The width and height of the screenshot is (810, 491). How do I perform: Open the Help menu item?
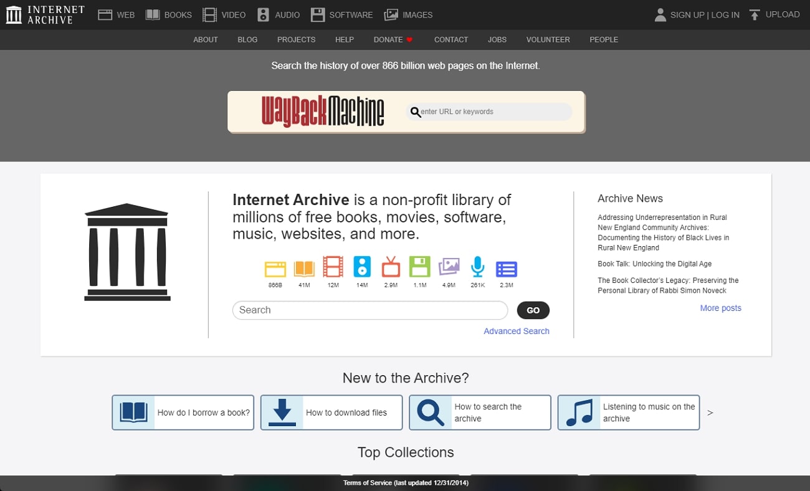coord(345,39)
